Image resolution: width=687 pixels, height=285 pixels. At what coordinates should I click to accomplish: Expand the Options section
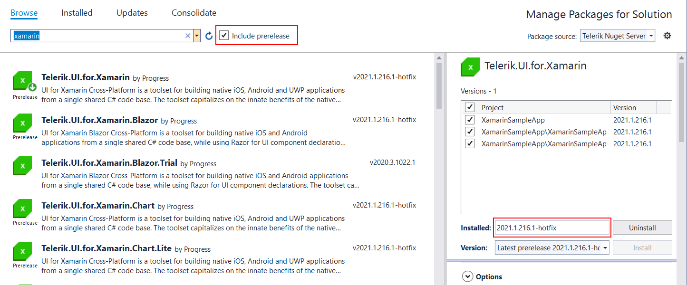pyautogui.click(x=468, y=276)
